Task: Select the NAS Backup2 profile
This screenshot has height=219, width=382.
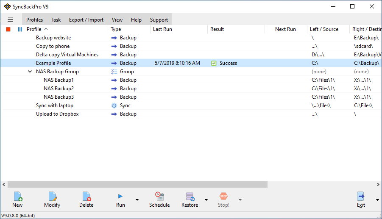Action: 59,89
